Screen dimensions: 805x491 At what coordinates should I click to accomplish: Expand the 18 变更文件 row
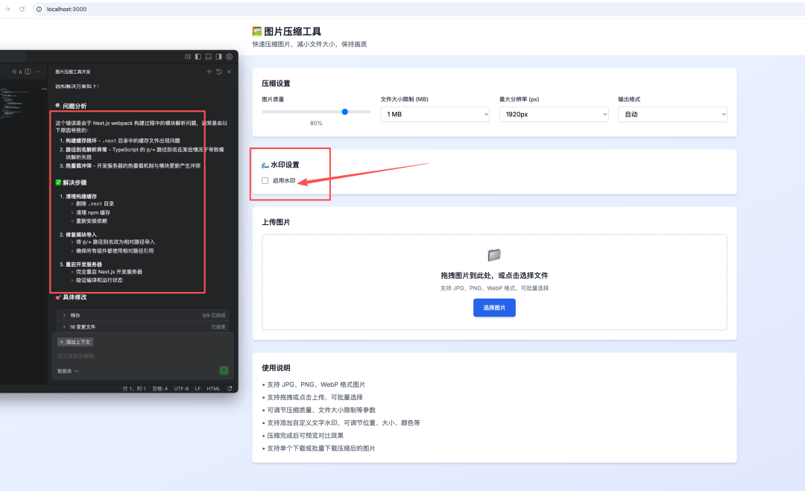click(x=142, y=327)
